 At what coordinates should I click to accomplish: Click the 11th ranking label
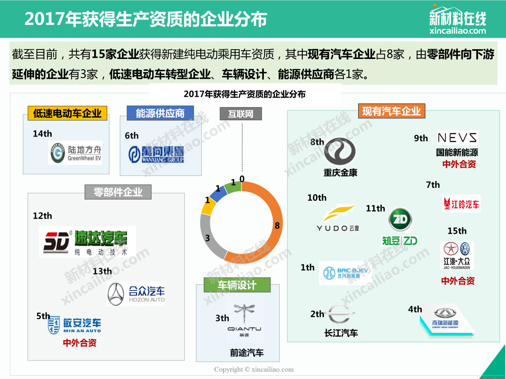pyautogui.click(x=375, y=208)
